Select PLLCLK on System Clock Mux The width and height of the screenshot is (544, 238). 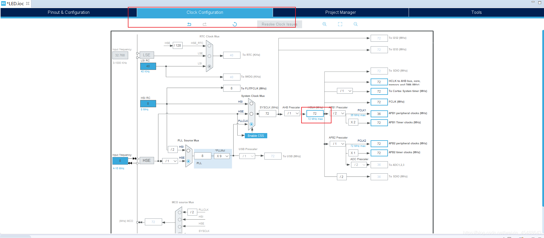251,124
